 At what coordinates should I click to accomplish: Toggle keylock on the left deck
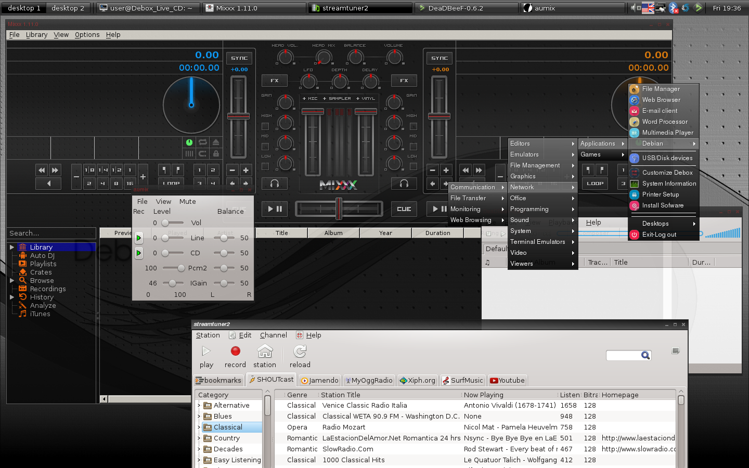pos(216,153)
